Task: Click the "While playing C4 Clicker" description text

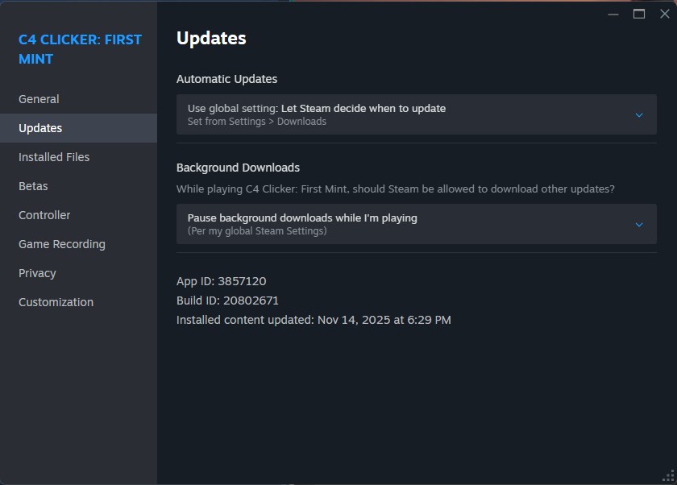Action: click(395, 189)
